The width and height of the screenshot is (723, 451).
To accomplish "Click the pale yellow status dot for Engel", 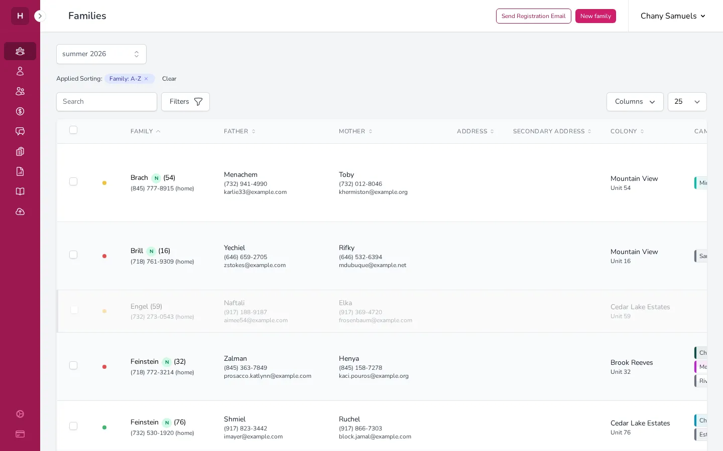I will (104, 311).
